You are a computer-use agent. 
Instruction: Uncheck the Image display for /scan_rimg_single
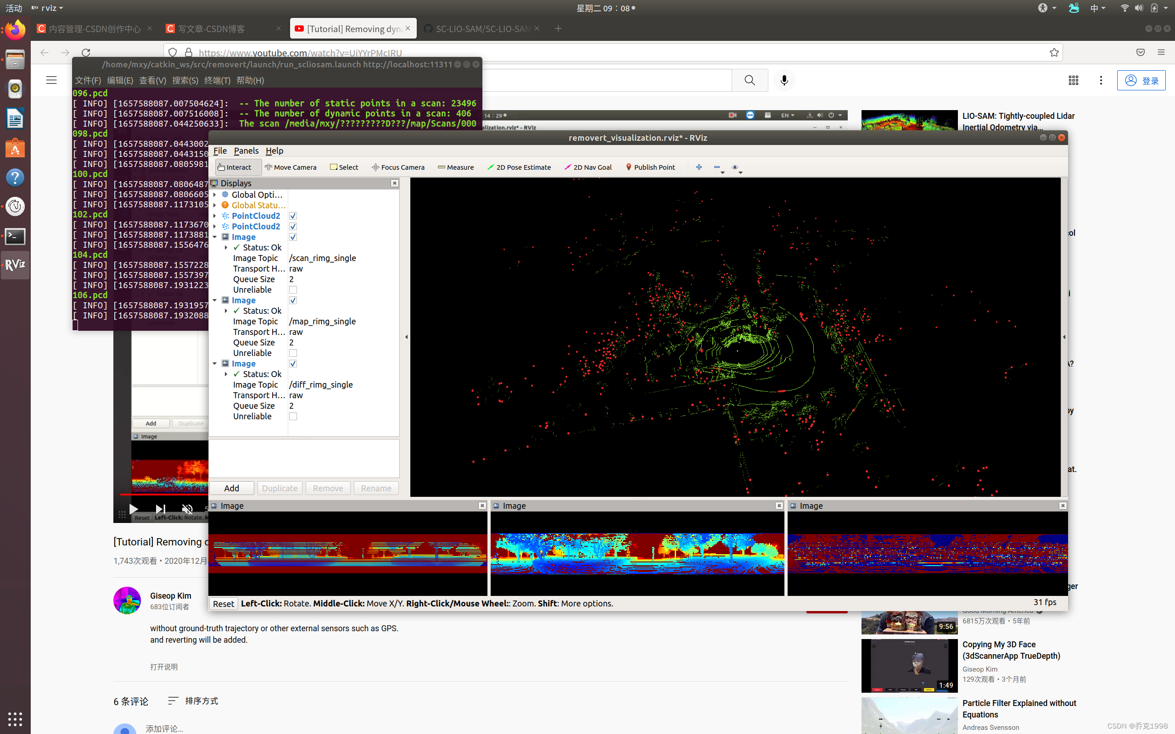293,237
